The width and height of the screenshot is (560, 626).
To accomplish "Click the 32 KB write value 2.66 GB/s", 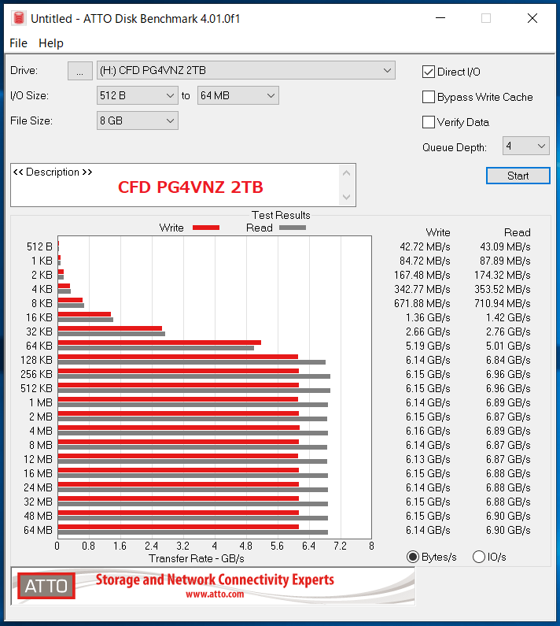I will pyautogui.click(x=428, y=332).
